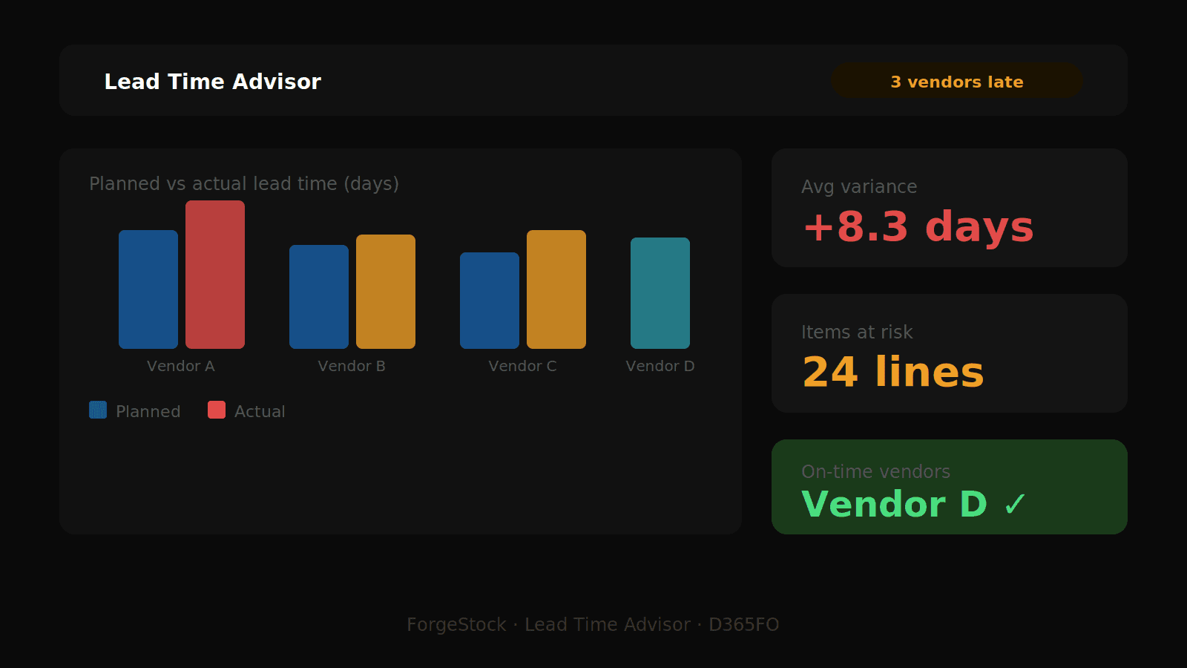Click the "Items at risk" label
1187x668 pixels.
pos(857,332)
